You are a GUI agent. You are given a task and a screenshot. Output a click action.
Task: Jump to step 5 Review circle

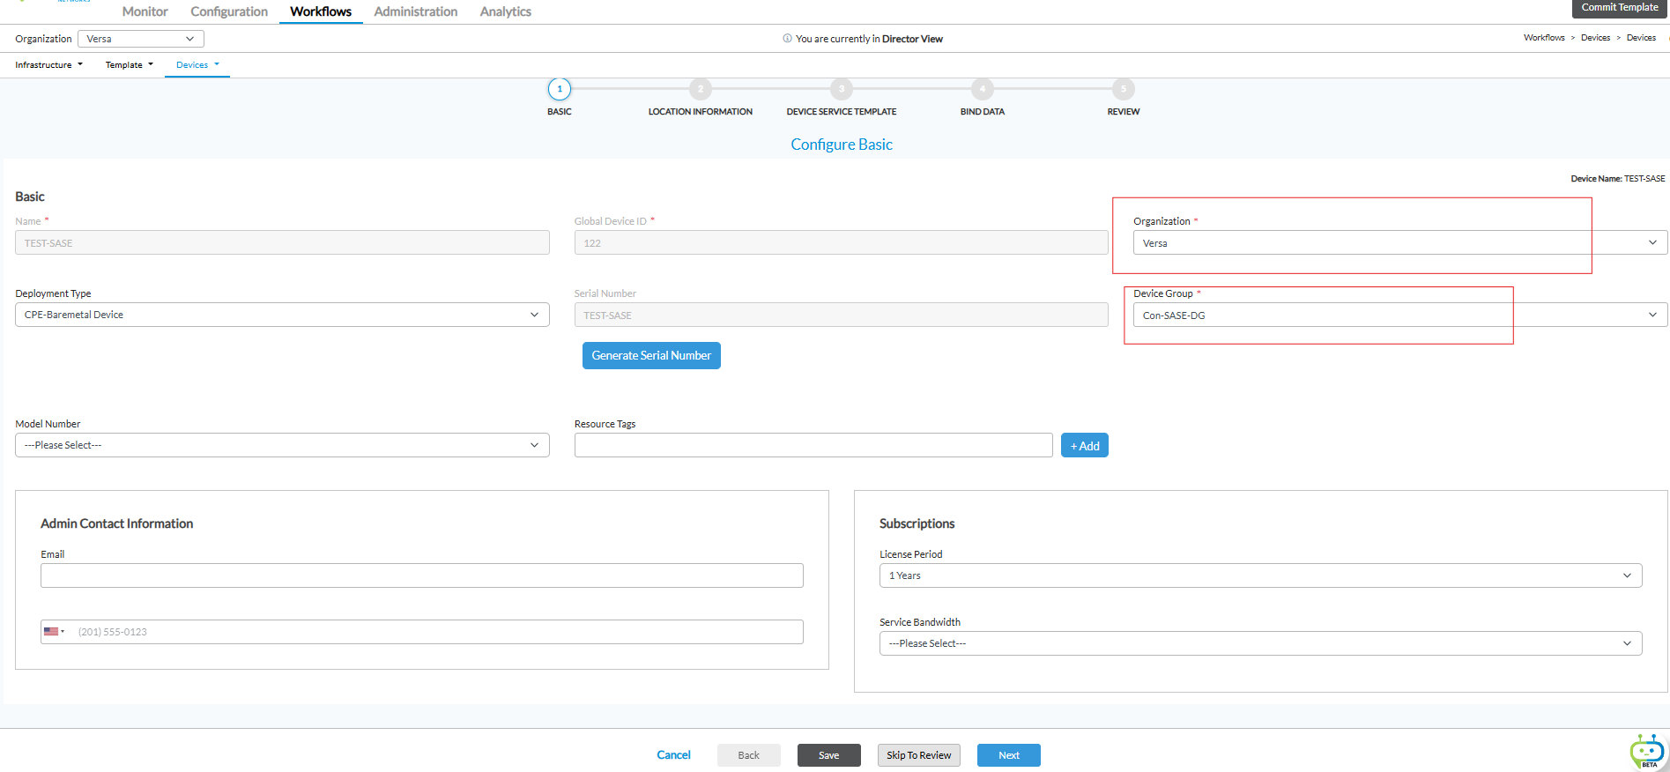[1123, 89]
